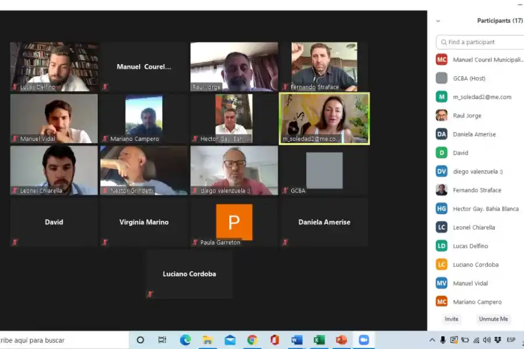Open the Zoom icon in the taskbar
The width and height of the screenshot is (524, 349).
click(x=364, y=340)
